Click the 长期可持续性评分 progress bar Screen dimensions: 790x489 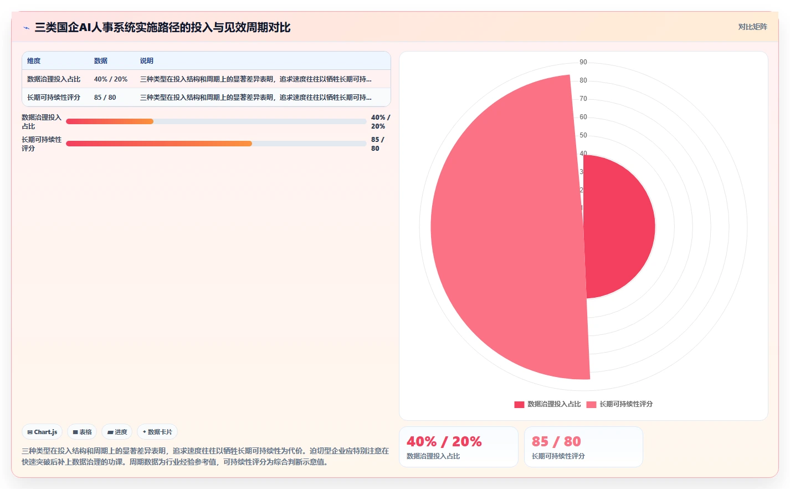216,144
